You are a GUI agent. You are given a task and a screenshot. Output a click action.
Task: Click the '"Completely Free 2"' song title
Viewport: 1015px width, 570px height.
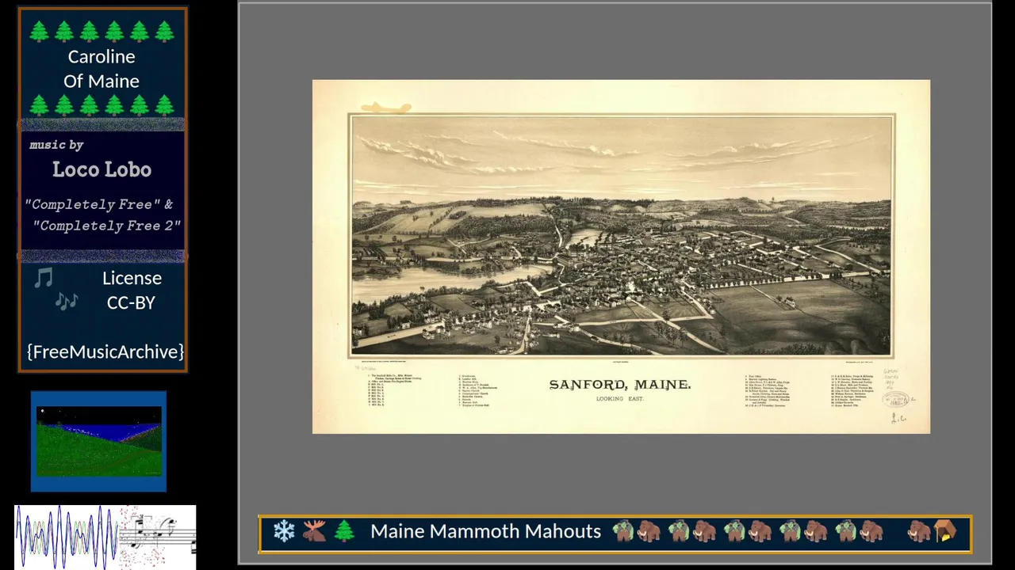107,226
